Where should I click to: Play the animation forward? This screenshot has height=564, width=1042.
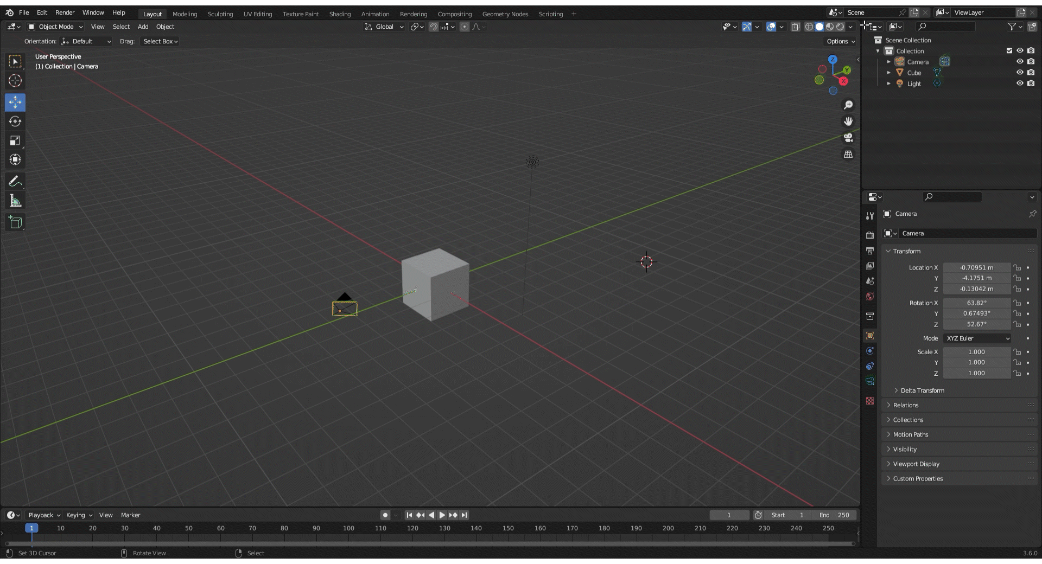pyautogui.click(x=442, y=515)
